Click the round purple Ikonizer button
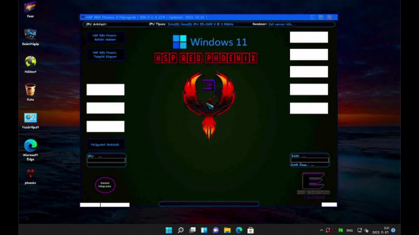 pyautogui.click(x=105, y=185)
